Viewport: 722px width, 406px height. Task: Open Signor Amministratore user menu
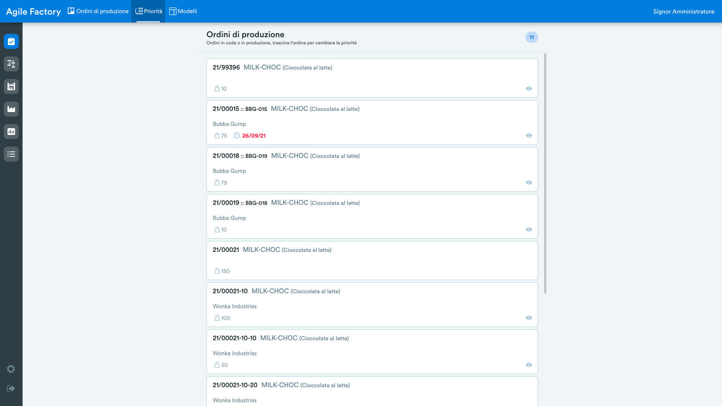684,12
